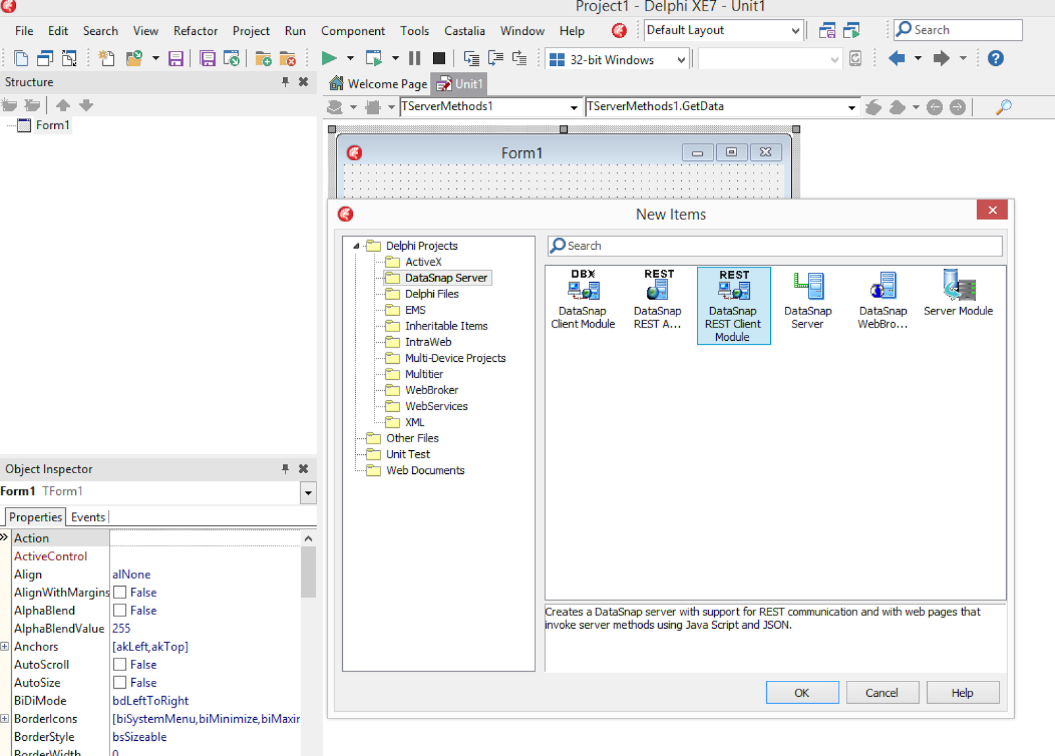
Task: Open Run button dropdown arrow
Action: click(350, 59)
